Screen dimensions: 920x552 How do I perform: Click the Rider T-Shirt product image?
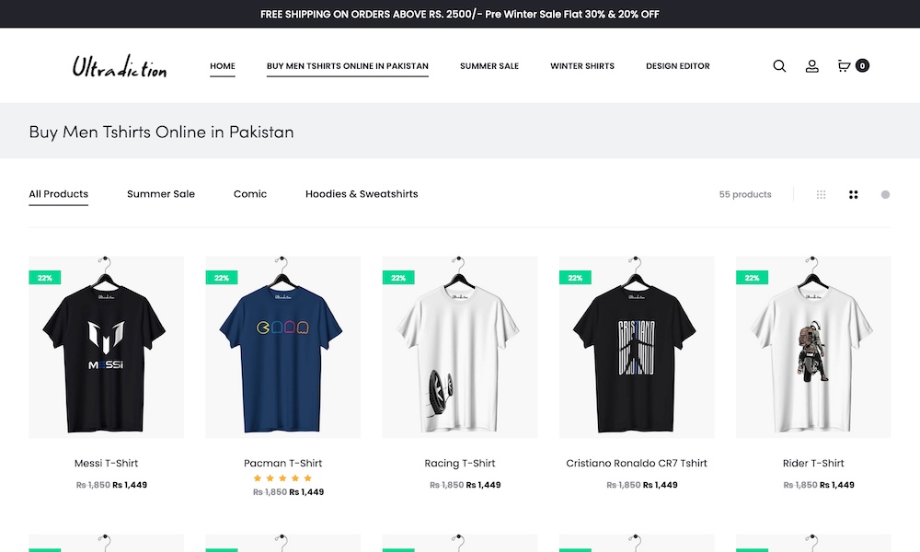(x=813, y=347)
